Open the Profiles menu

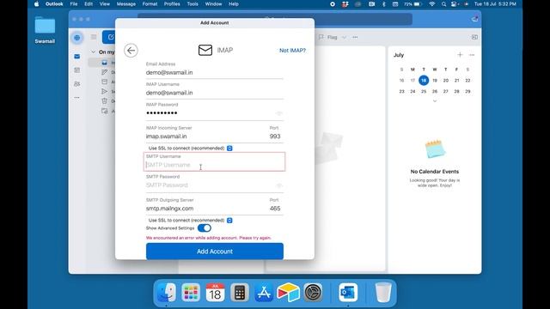coord(172,3)
